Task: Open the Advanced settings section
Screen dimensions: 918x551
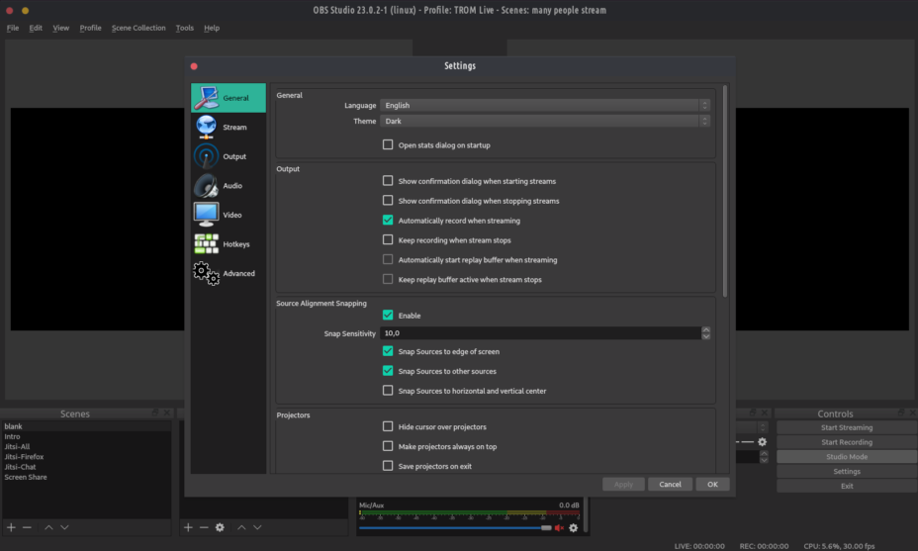Action: pyautogui.click(x=228, y=273)
